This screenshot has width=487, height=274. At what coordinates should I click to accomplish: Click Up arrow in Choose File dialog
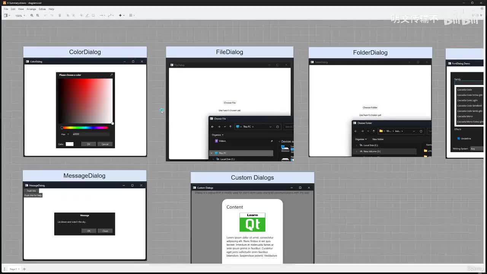(x=230, y=127)
